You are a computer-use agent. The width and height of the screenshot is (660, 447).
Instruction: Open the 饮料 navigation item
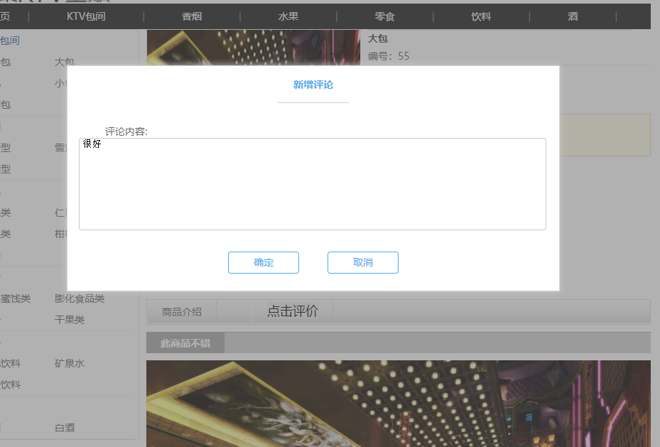481,16
